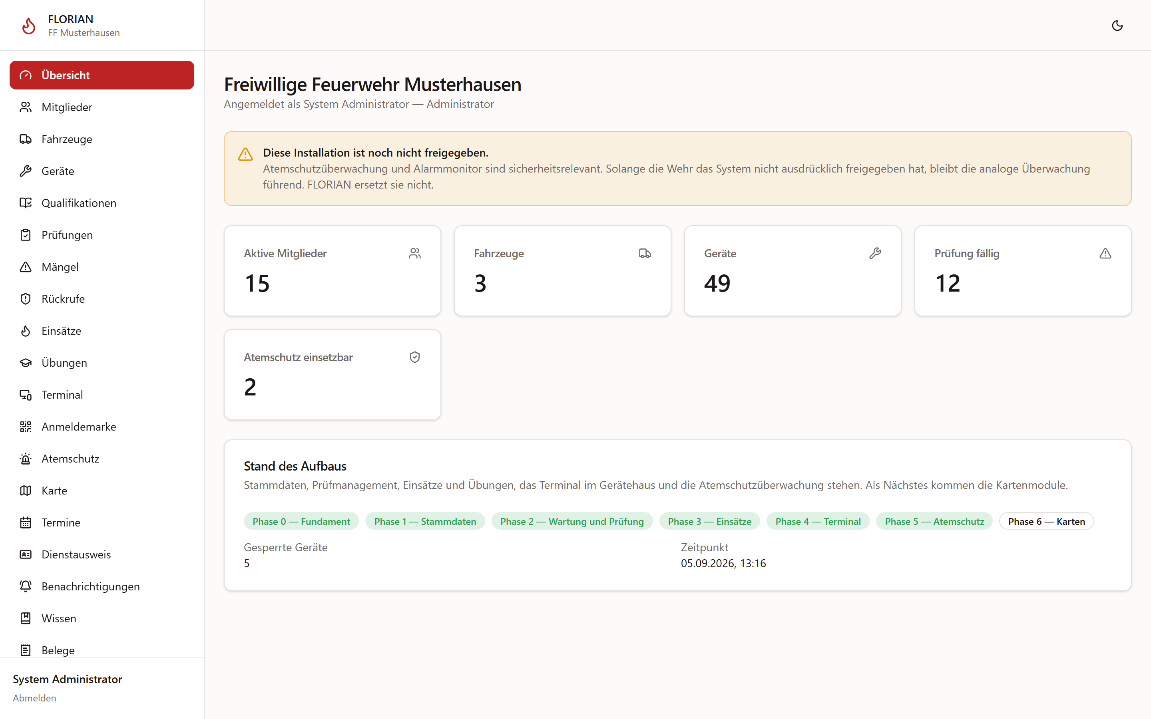The width and height of the screenshot is (1151, 719).
Task: Select Prüfungen from the sidebar
Action: coord(102,235)
